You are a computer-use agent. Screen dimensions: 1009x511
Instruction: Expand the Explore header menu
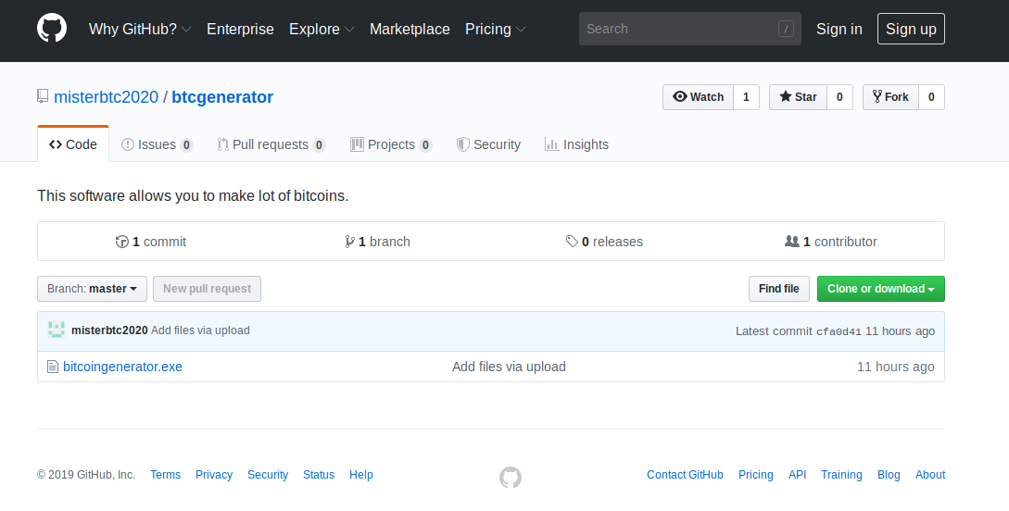[x=322, y=29]
